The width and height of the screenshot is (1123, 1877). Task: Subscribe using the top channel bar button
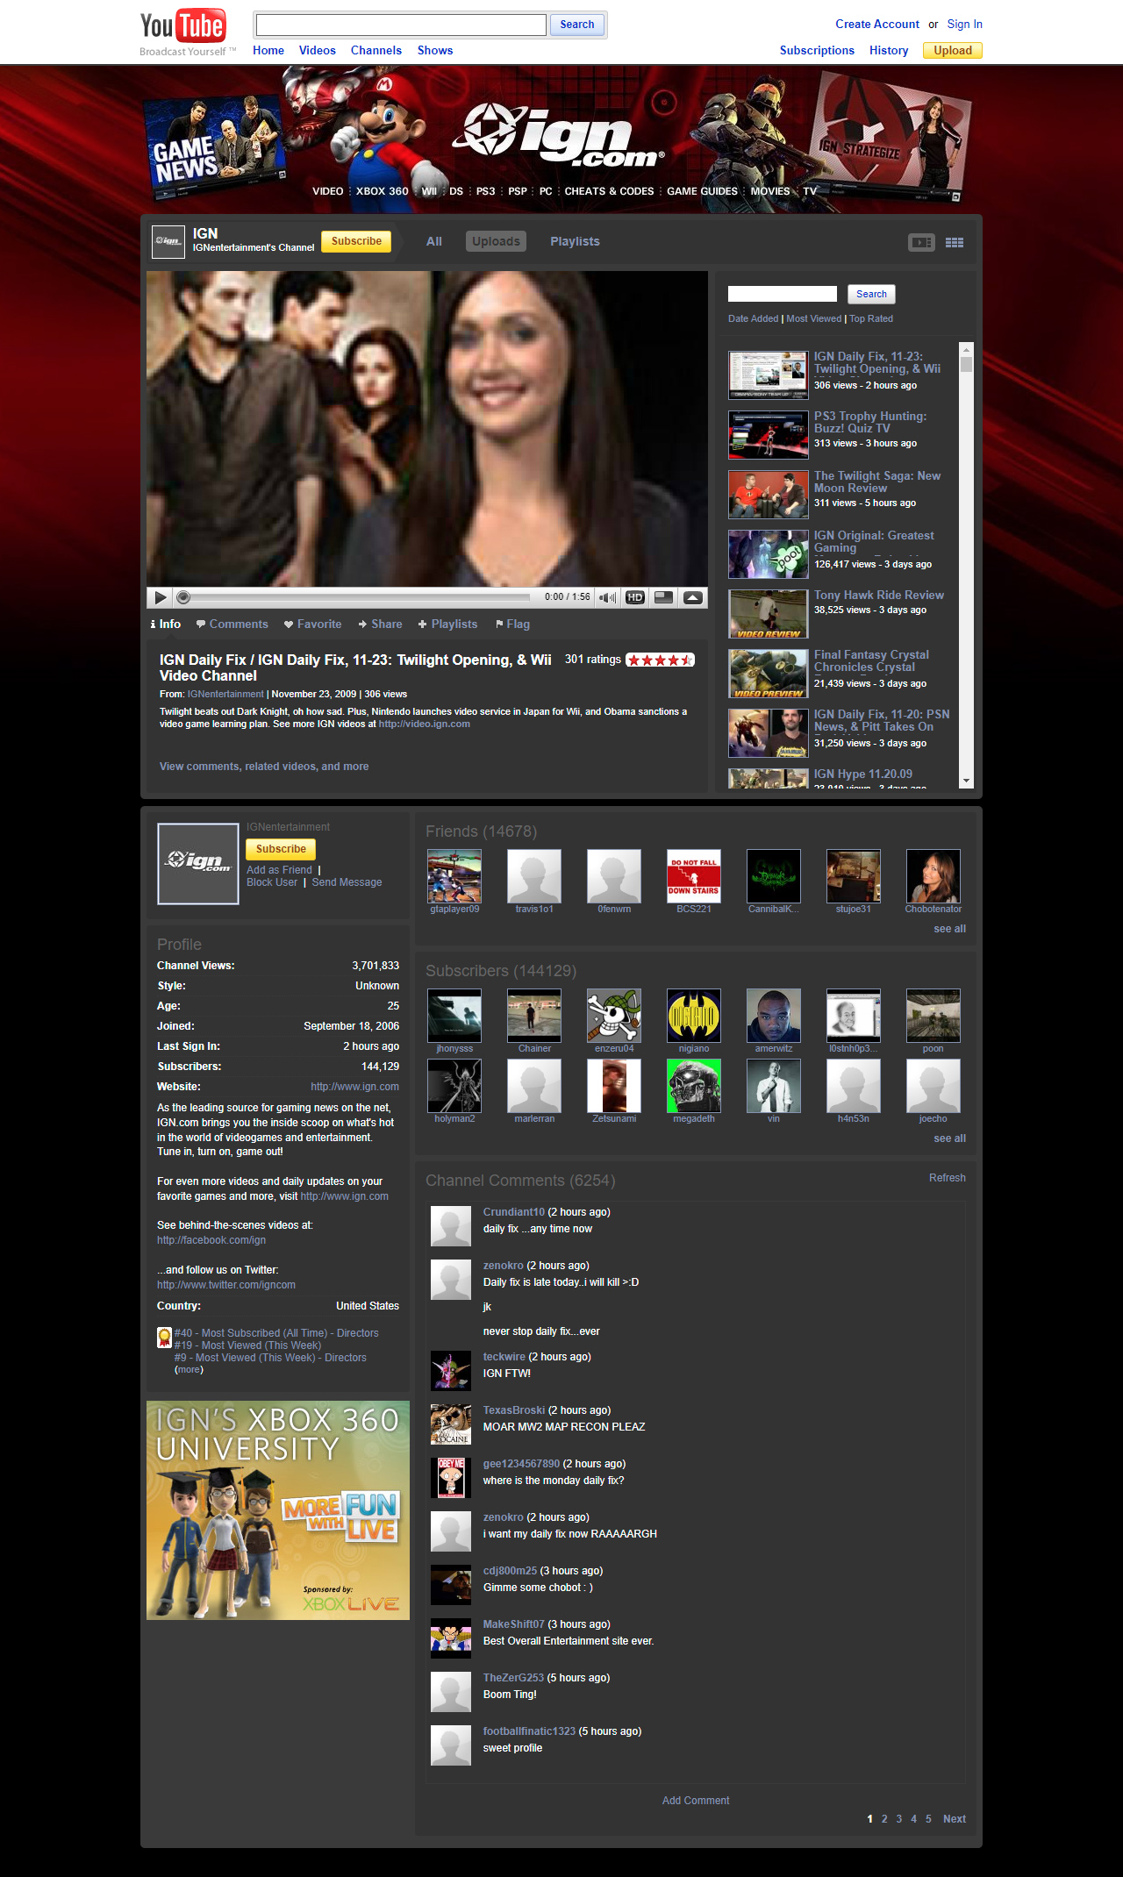click(x=356, y=241)
